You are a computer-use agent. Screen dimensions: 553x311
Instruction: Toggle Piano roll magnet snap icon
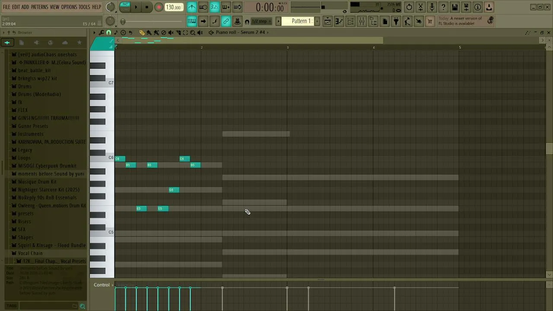click(108, 32)
